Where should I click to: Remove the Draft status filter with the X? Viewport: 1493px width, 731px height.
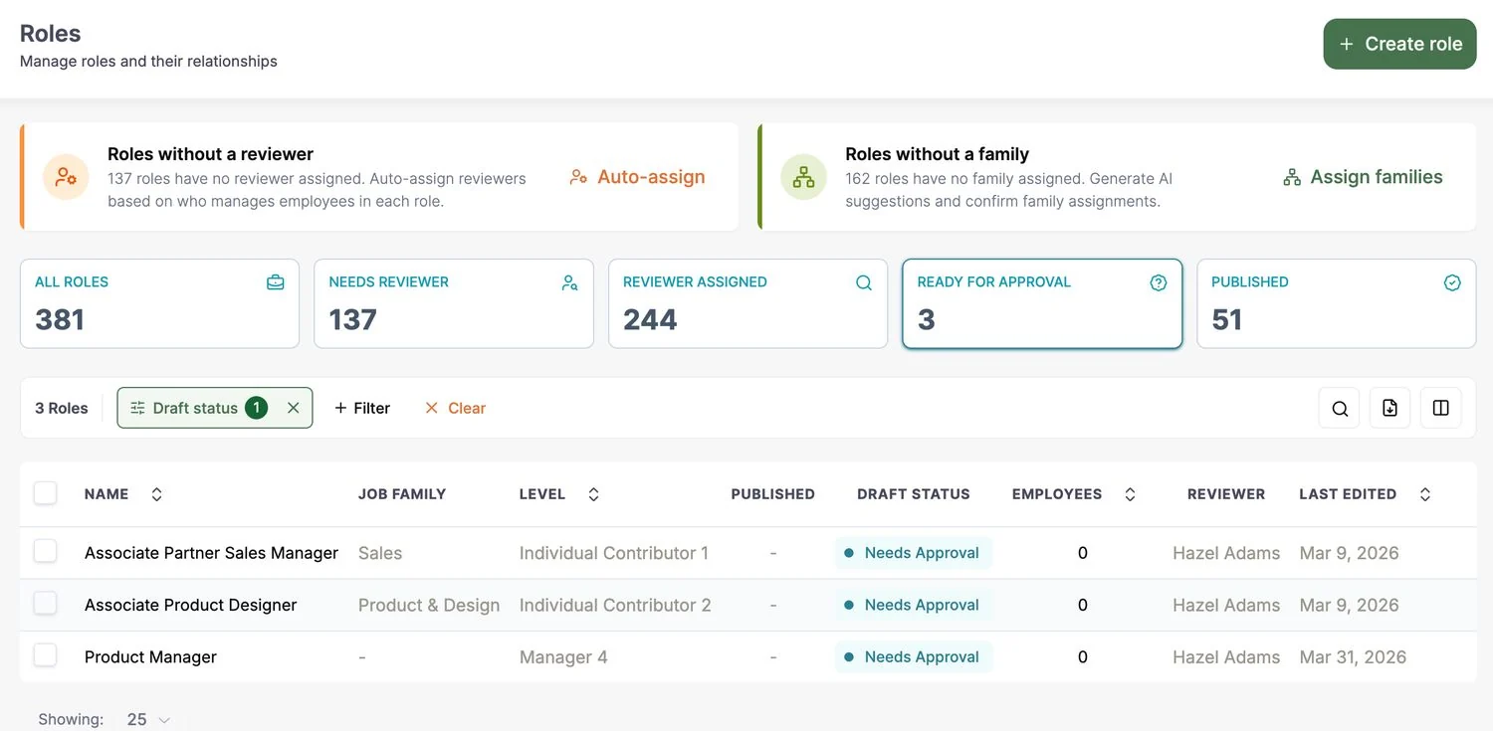click(x=293, y=408)
